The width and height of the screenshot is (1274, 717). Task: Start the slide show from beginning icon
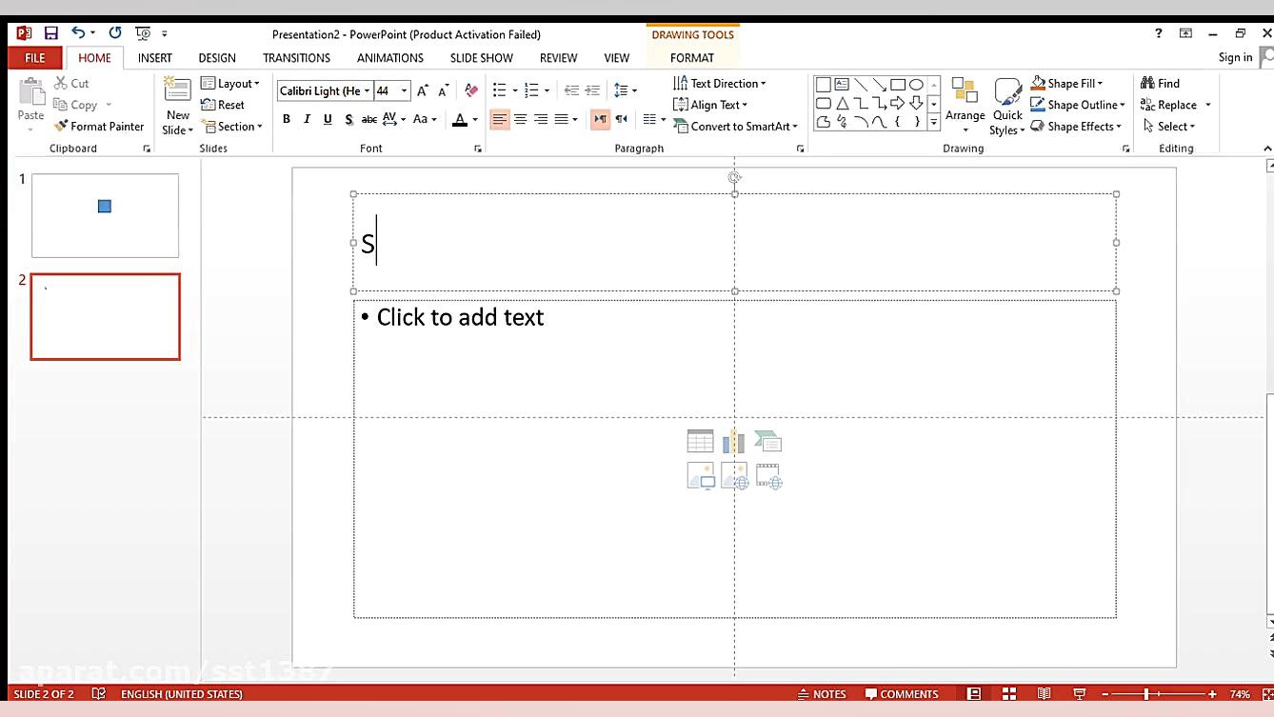pos(143,33)
